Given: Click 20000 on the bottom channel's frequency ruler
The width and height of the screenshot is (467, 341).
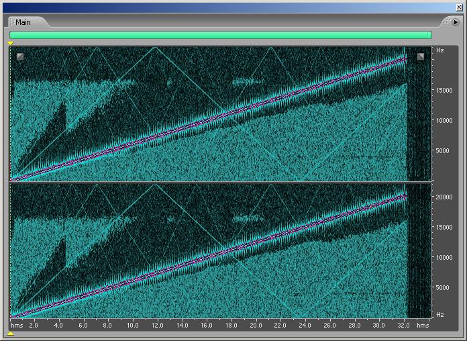Looking at the screenshot, I should [444, 197].
